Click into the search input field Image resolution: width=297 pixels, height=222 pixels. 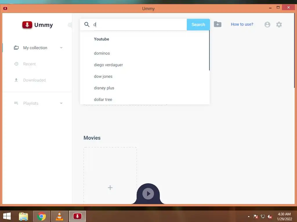[x=139, y=25]
